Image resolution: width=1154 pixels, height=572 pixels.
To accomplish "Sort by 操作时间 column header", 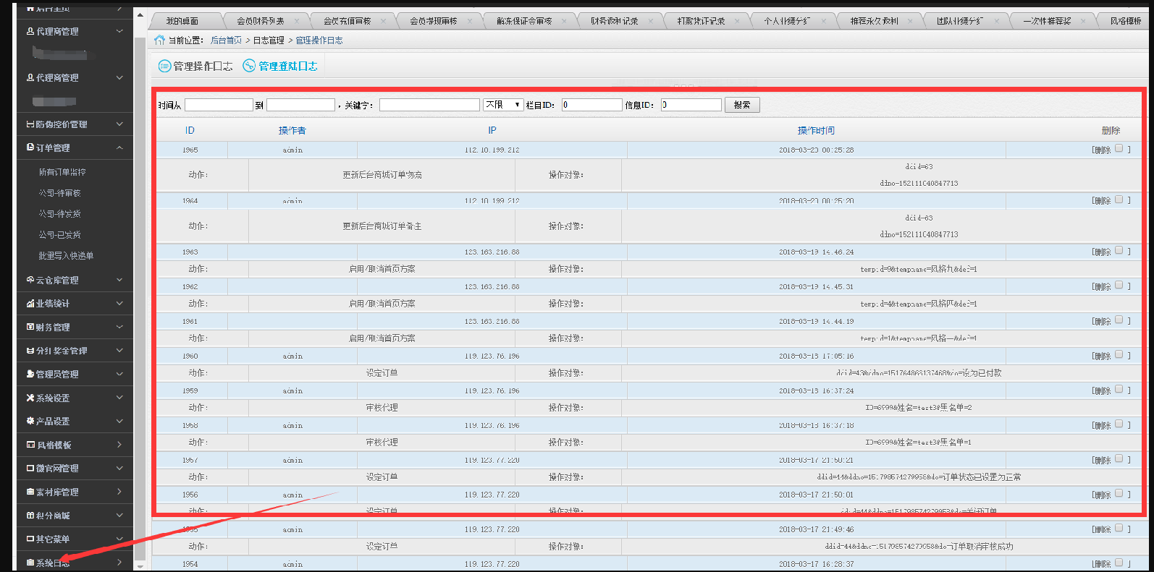I will point(816,130).
